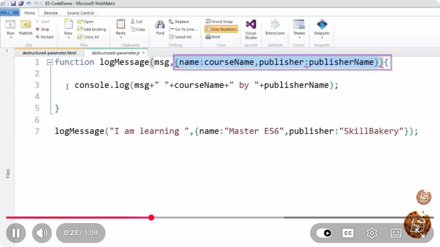Image resolution: width=440 pixels, height=247 pixels.
Task: Open the Extensions gallery
Action: pyautogui.click(x=275, y=27)
